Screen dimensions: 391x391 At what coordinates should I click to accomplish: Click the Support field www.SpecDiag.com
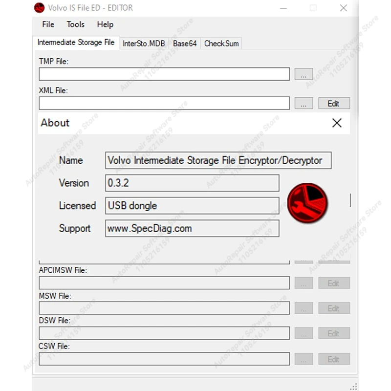tap(192, 228)
